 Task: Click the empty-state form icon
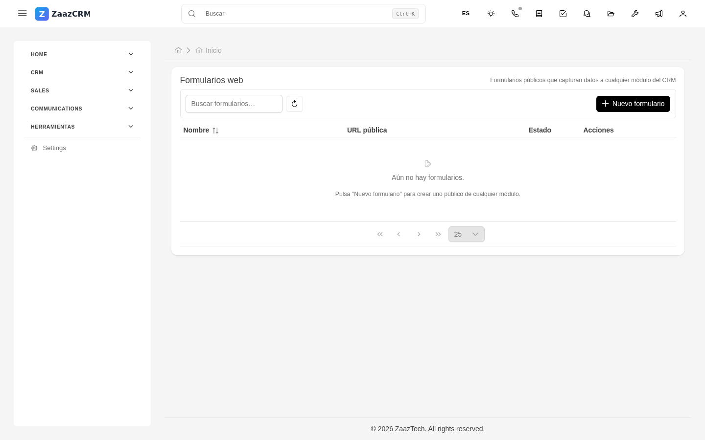click(x=428, y=164)
